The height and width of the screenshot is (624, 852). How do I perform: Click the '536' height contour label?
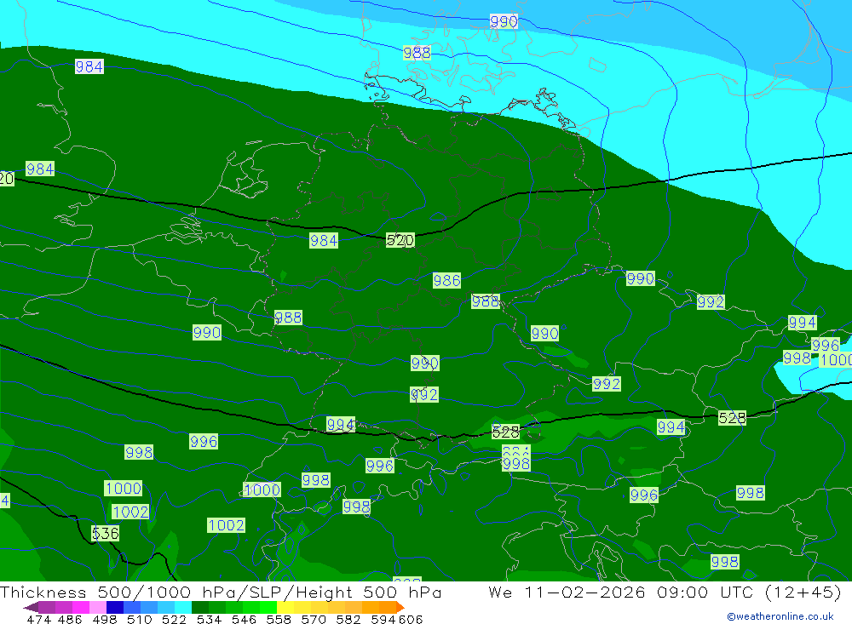click(106, 533)
